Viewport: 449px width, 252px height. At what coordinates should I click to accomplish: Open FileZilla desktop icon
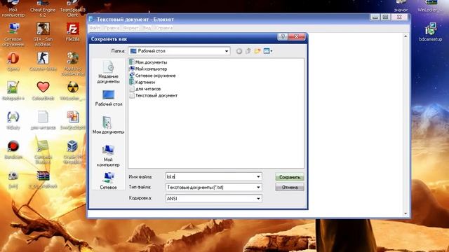73,32
